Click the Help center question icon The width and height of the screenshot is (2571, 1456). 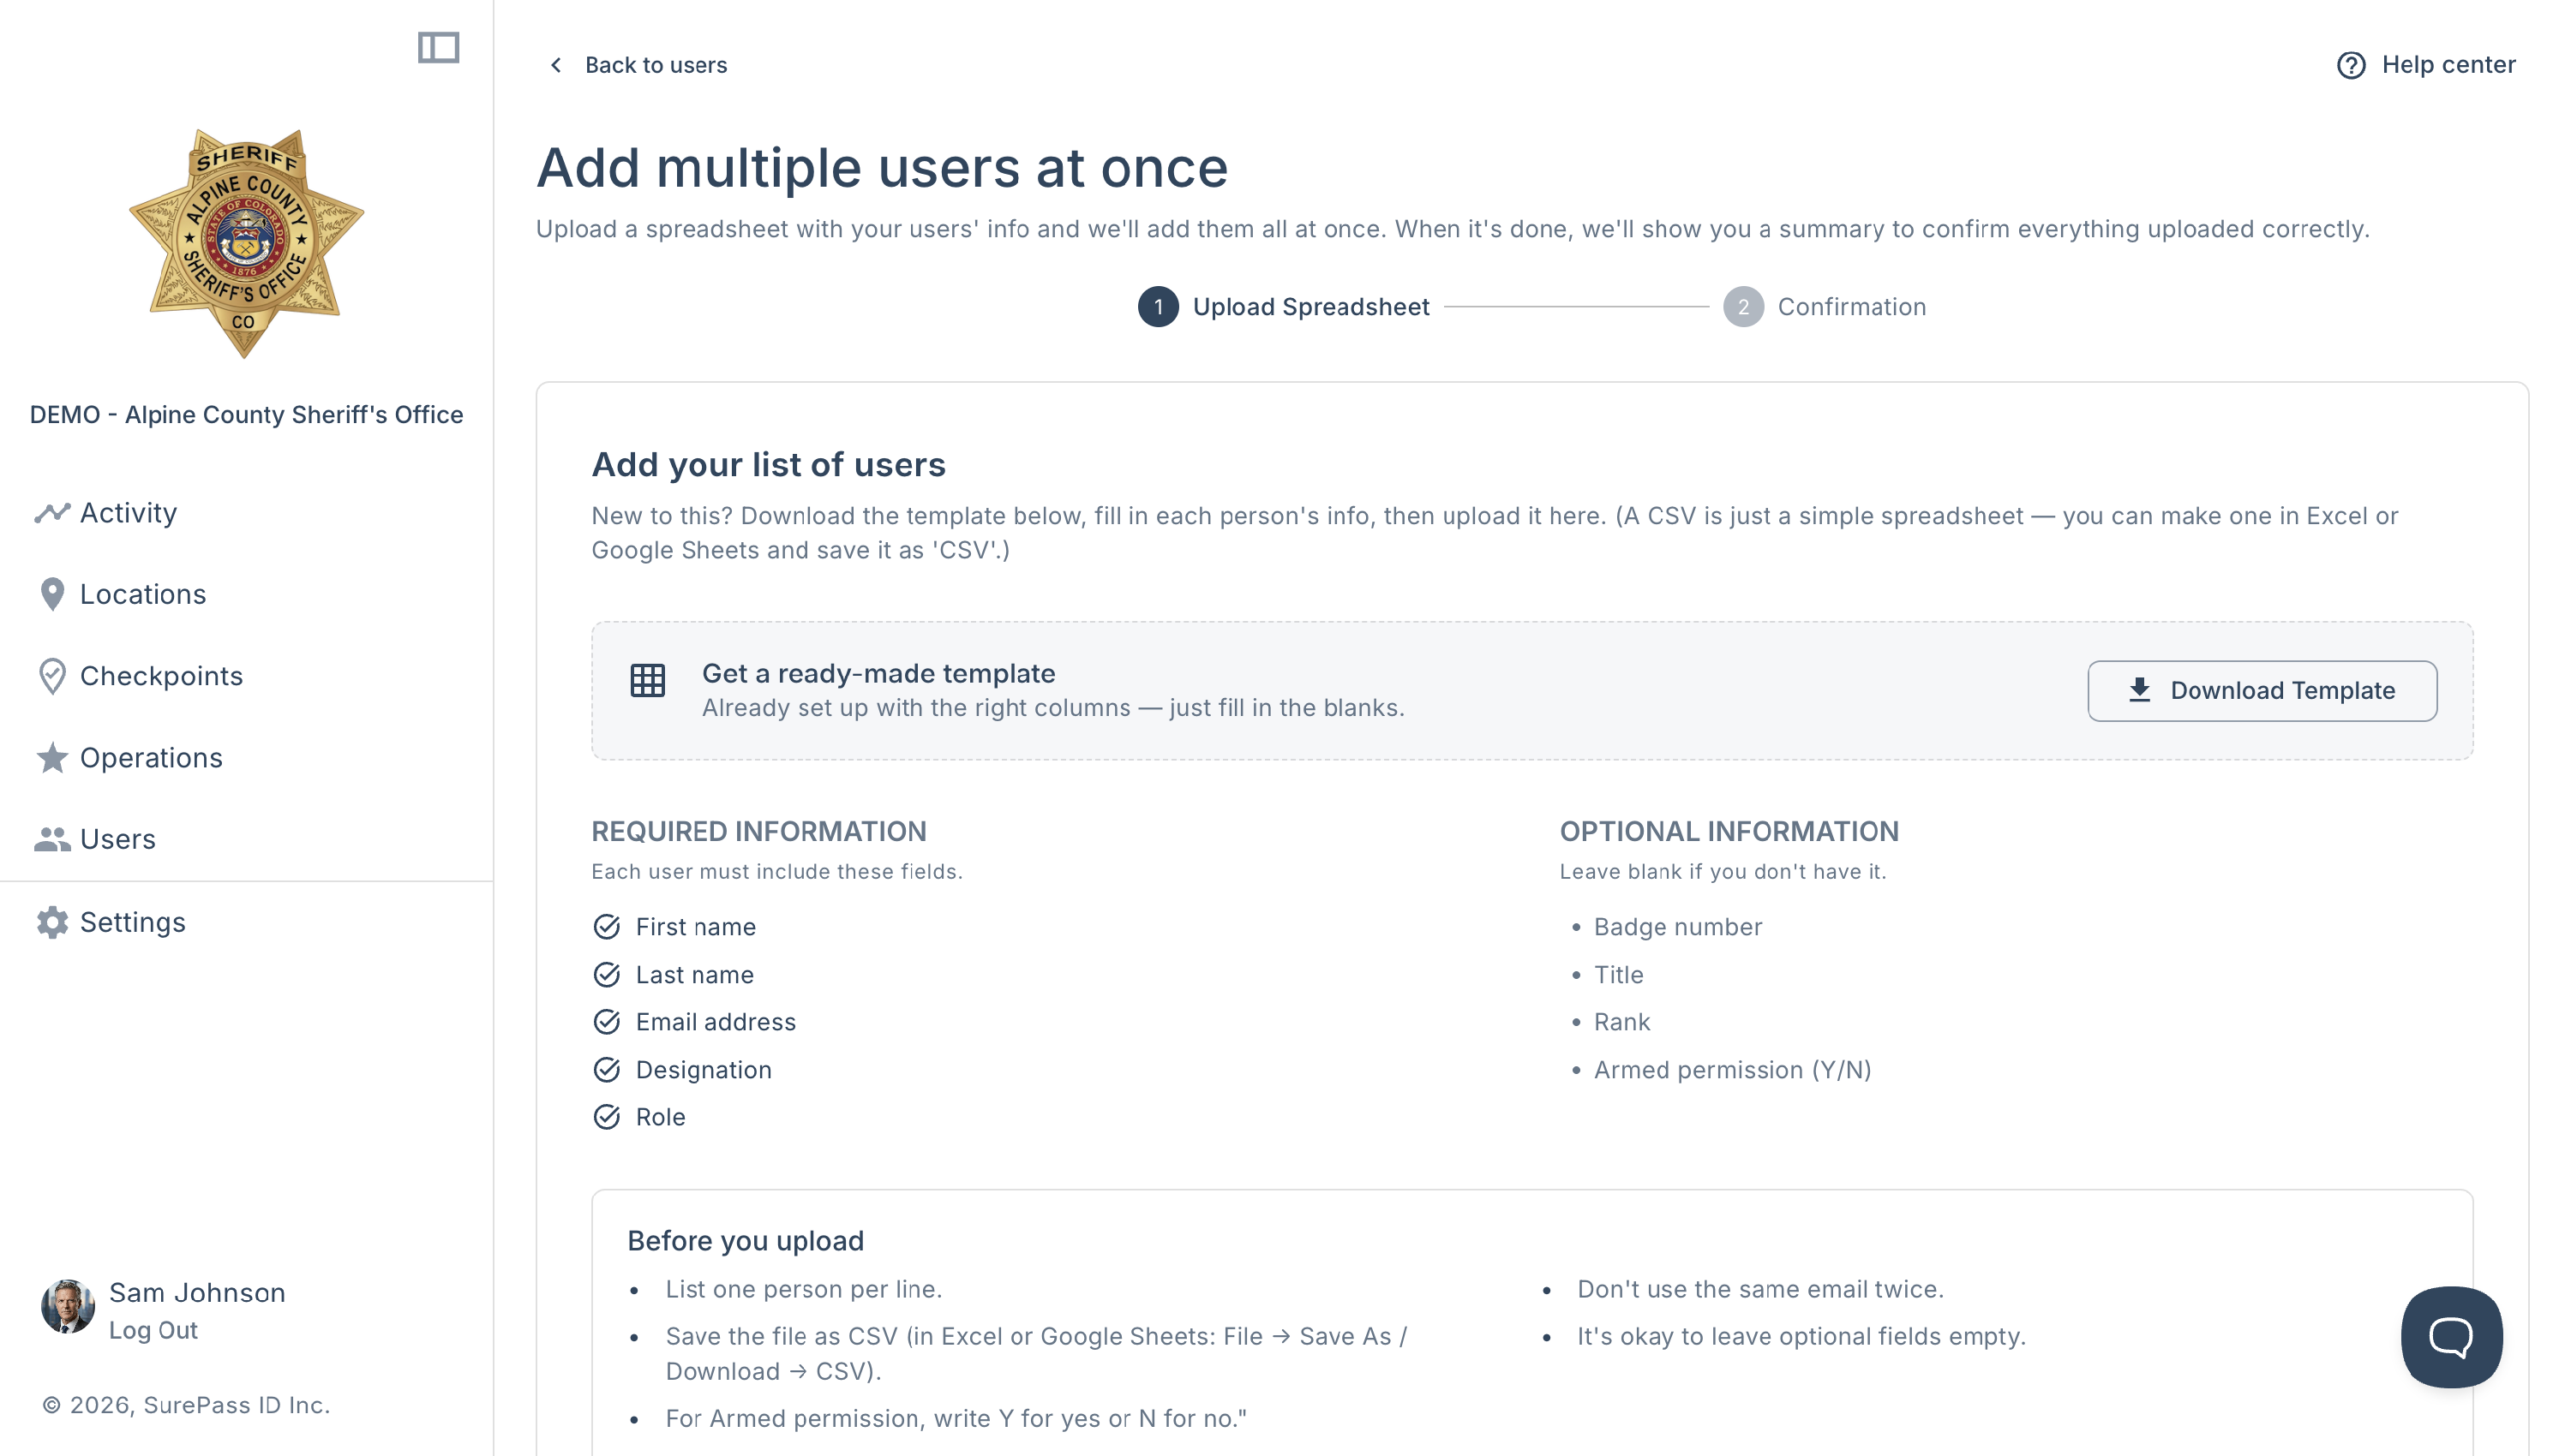2350,65
